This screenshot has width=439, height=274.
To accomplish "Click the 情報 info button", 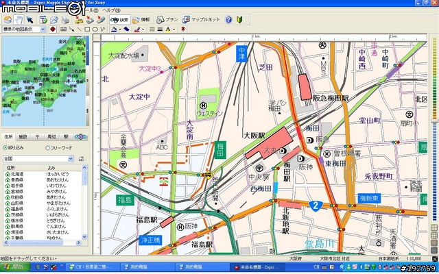I will [141, 20].
